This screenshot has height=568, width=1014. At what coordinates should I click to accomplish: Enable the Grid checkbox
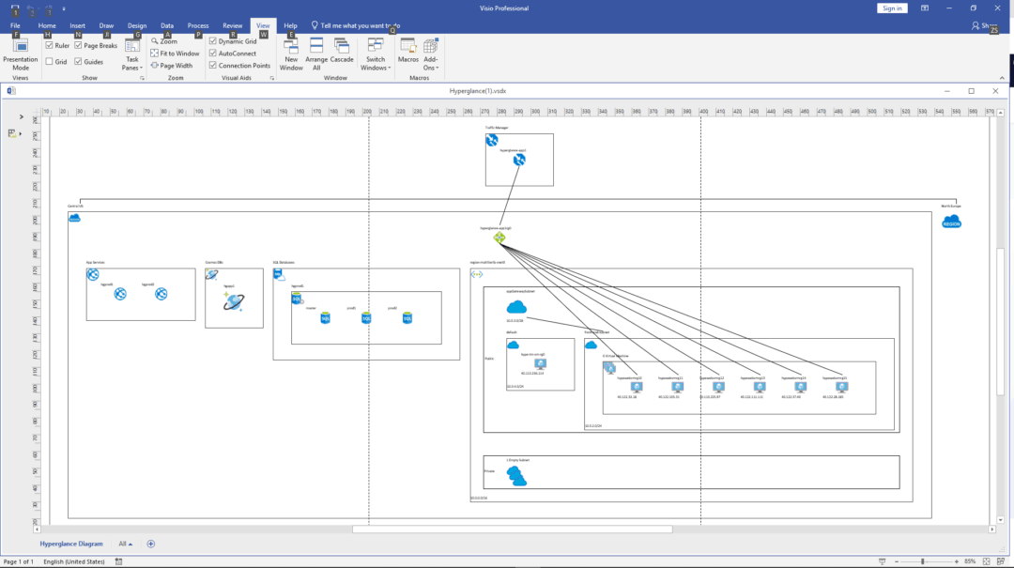click(x=50, y=60)
